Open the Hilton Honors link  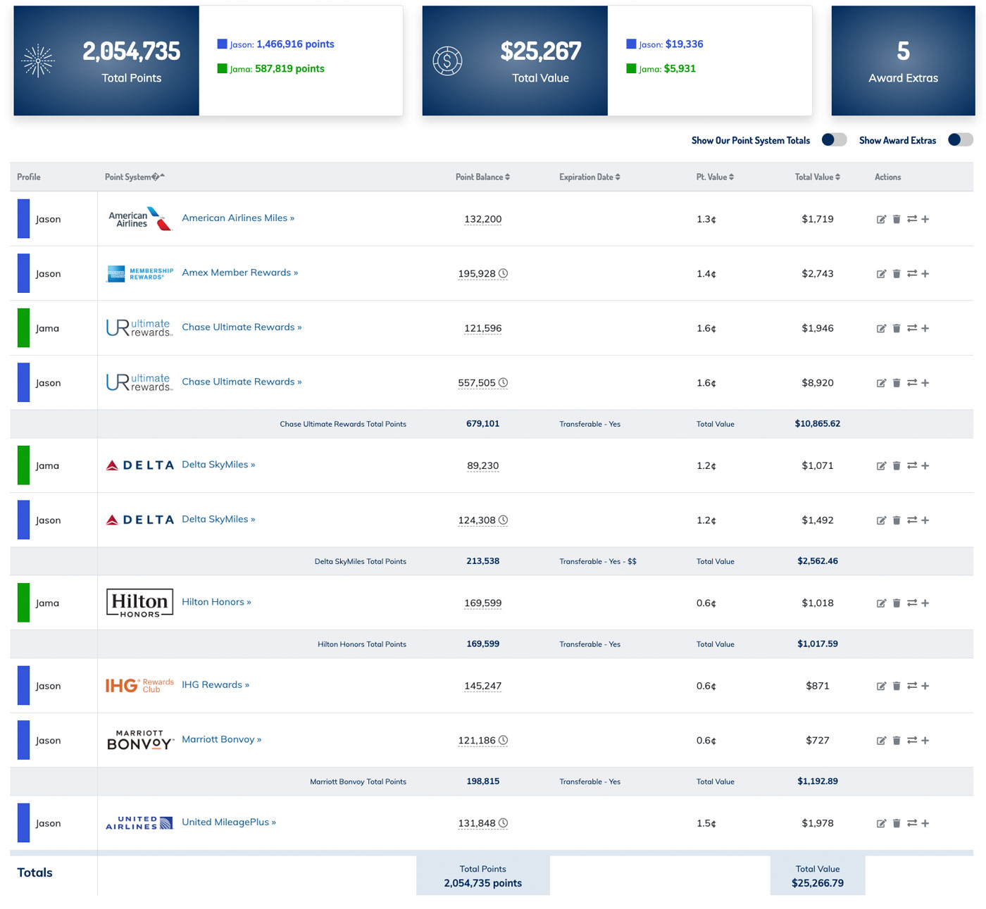point(216,602)
